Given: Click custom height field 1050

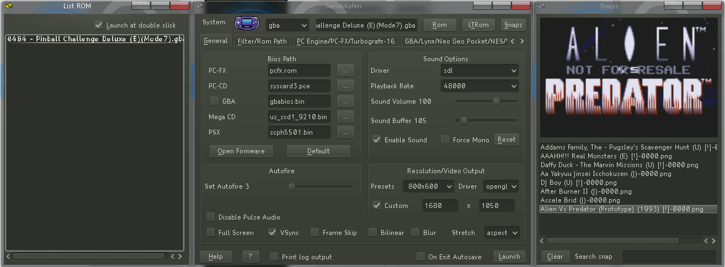Looking at the screenshot, I should point(497,205).
